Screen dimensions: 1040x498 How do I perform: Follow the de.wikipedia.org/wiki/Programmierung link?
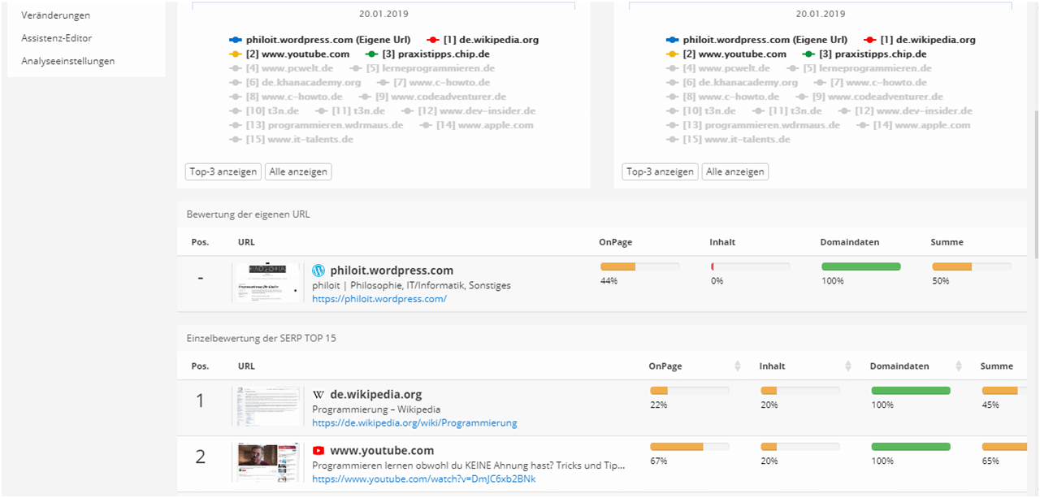pos(414,423)
